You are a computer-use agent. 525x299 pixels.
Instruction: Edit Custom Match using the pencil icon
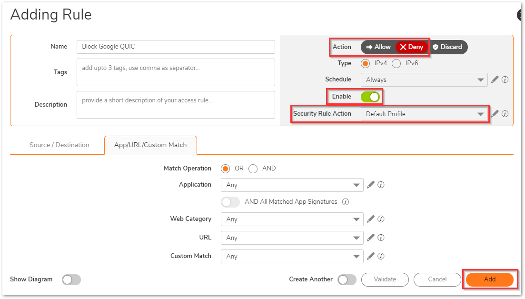(371, 256)
